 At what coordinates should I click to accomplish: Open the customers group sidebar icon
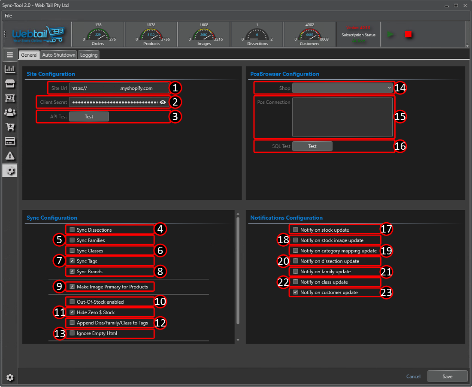coord(9,112)
